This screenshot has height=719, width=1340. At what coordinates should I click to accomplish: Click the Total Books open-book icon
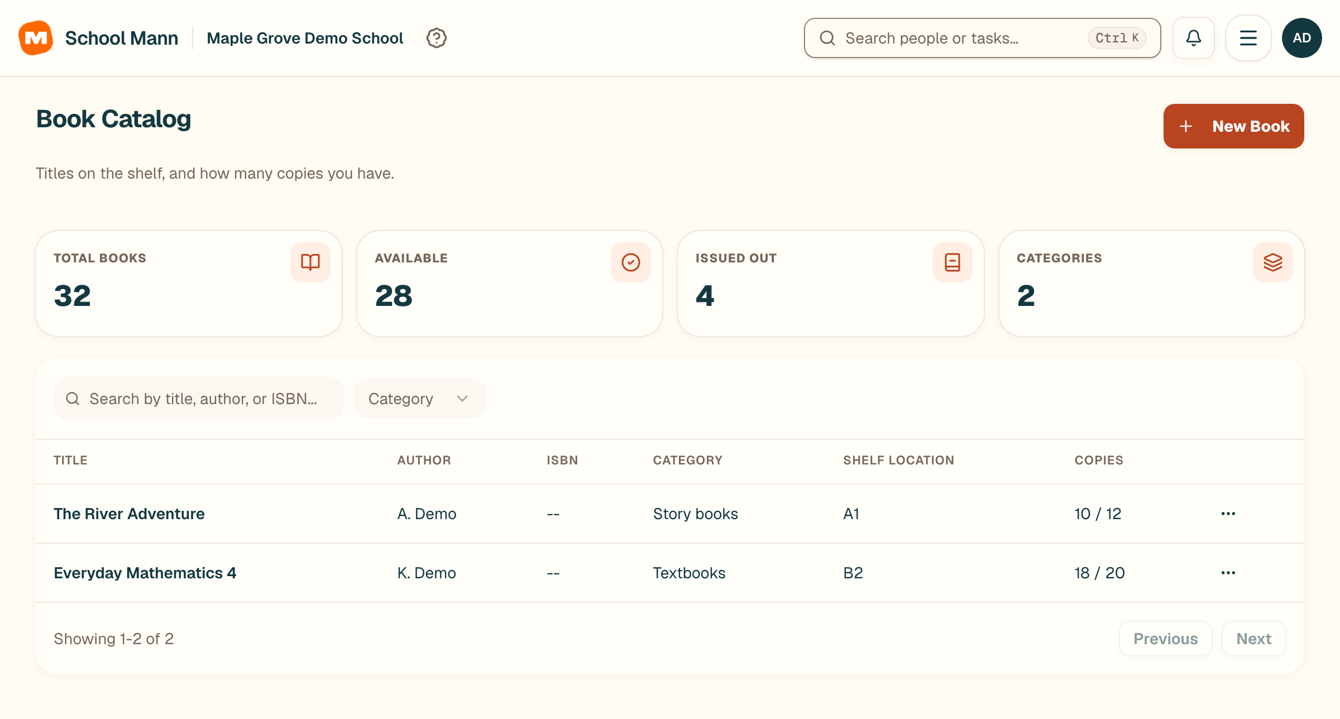[x=310, y=262]
